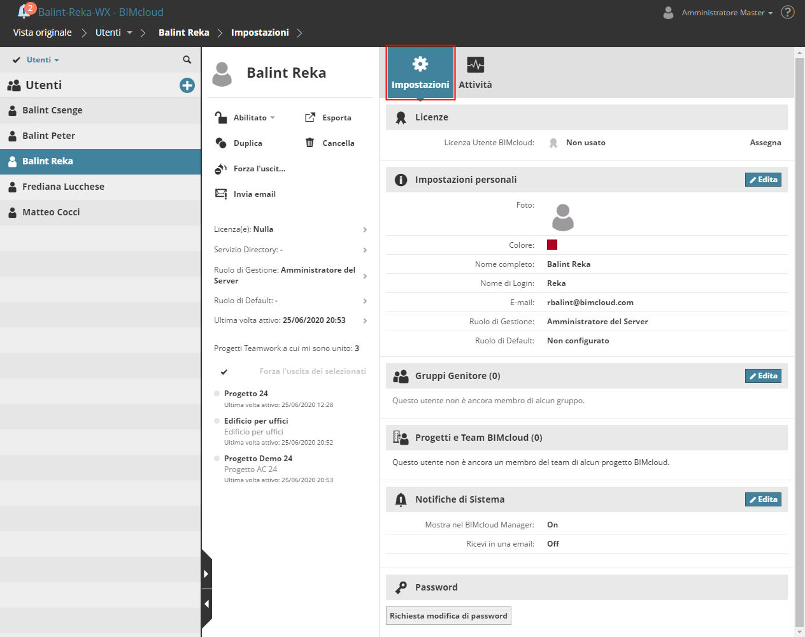Click Forza l'uscita dei selezionati
This screenshot has height=637, width=805.
click(313, 371)
